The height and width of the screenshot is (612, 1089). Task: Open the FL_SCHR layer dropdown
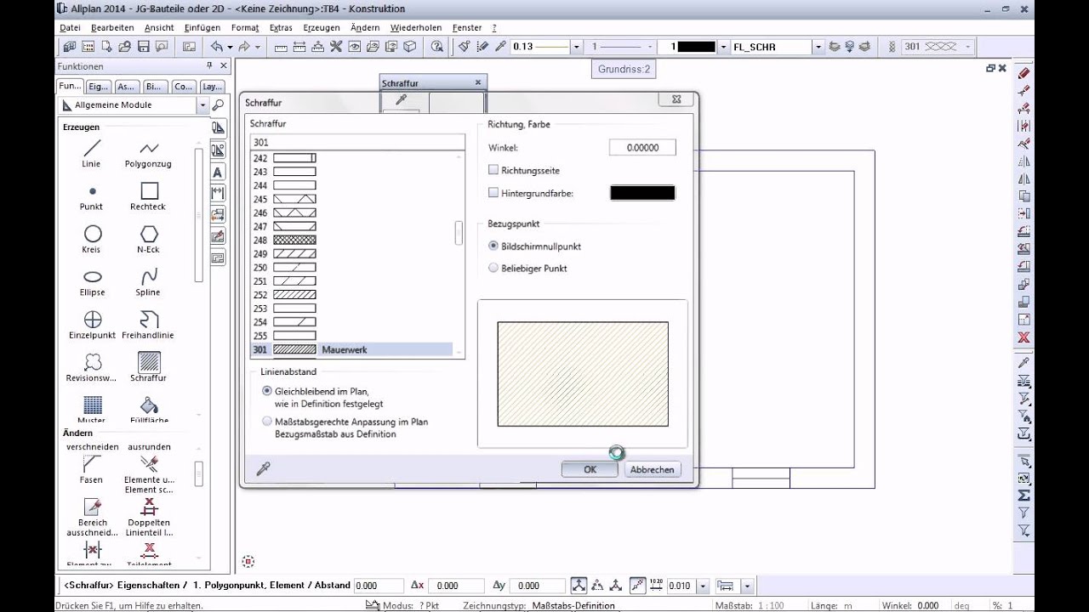click(x=818, y=47)
